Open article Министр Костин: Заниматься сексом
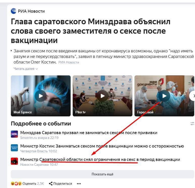This screenshot has height=188, width=195. coord(102,146)
